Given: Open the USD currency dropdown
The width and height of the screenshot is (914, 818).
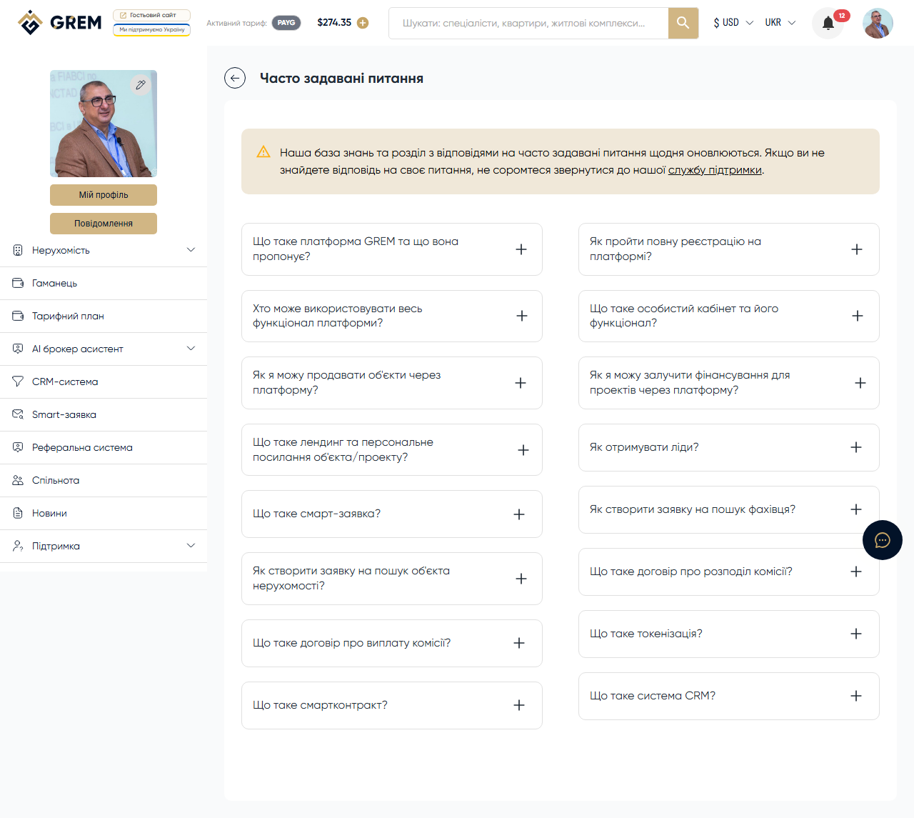Looking at the screenshot, I should (x=733, y=23).
